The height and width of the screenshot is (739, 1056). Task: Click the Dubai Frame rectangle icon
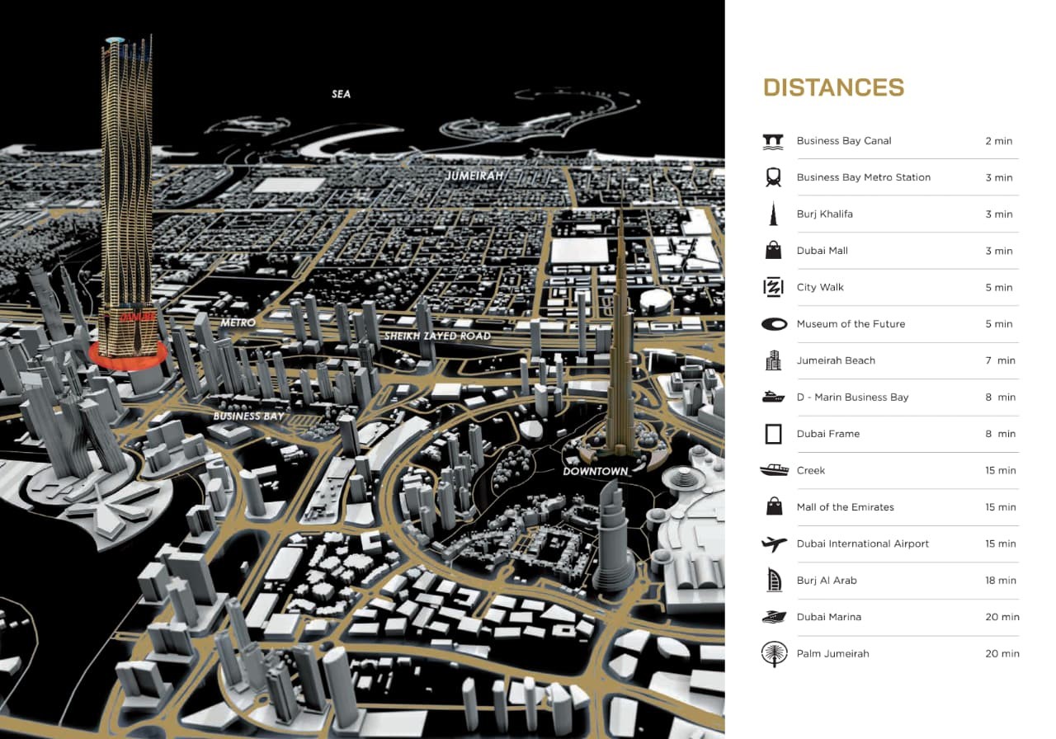773,434
